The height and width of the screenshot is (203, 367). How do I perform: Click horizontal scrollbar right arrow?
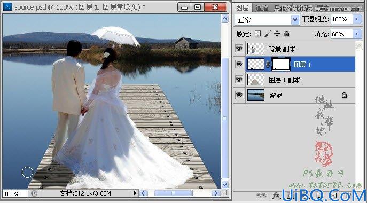pyautogui.click(x=216, y=193)
